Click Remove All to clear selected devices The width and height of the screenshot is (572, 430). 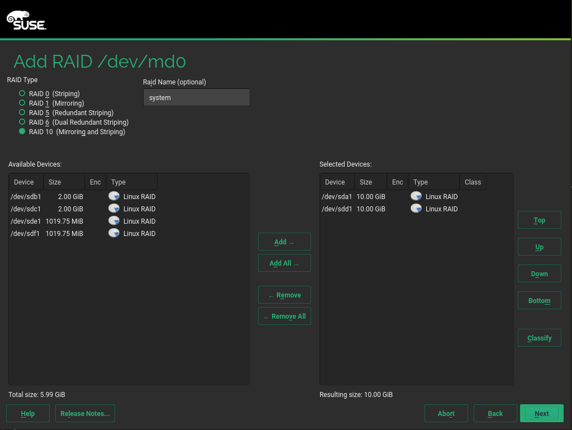pos(284,316)
